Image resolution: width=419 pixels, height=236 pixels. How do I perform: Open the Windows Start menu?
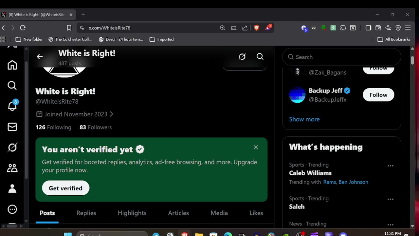coord(68,235)
